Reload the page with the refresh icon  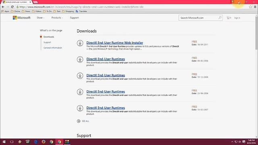pos(12,7)
